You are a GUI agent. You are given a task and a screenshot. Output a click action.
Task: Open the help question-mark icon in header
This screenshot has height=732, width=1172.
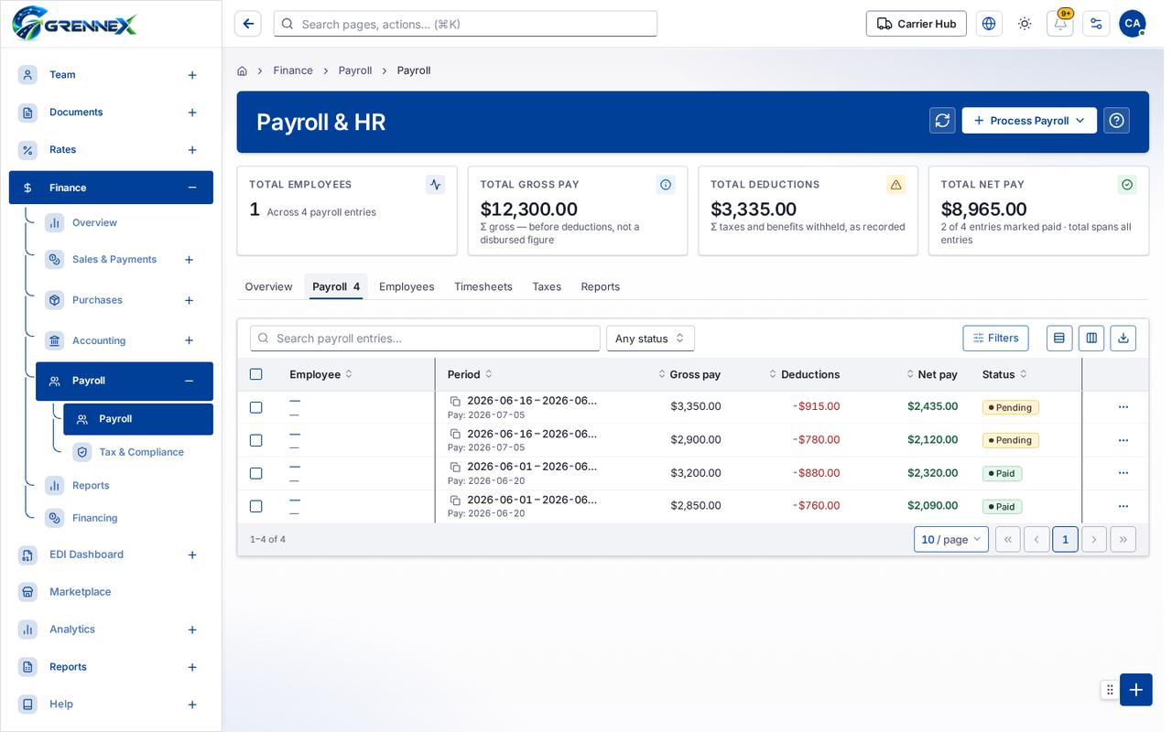(x=1116, y=121)
